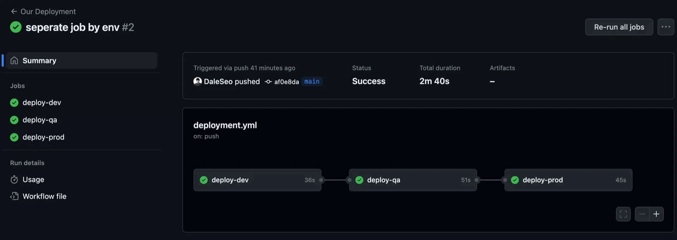Click the green success check icon by title
The image size is (677, 240).
[x=16, y=27]
